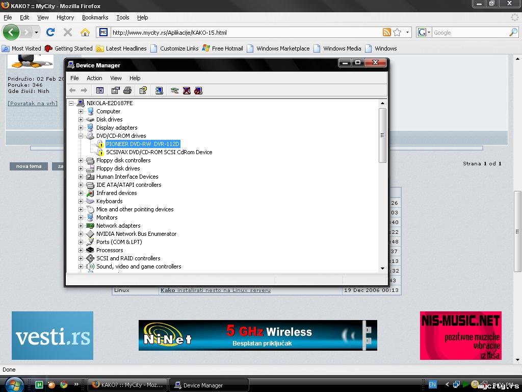Click Device Manager scrollbar down arrow
Image resolution: width=522 pixels, height=392 pixels.
pos(382,268)
